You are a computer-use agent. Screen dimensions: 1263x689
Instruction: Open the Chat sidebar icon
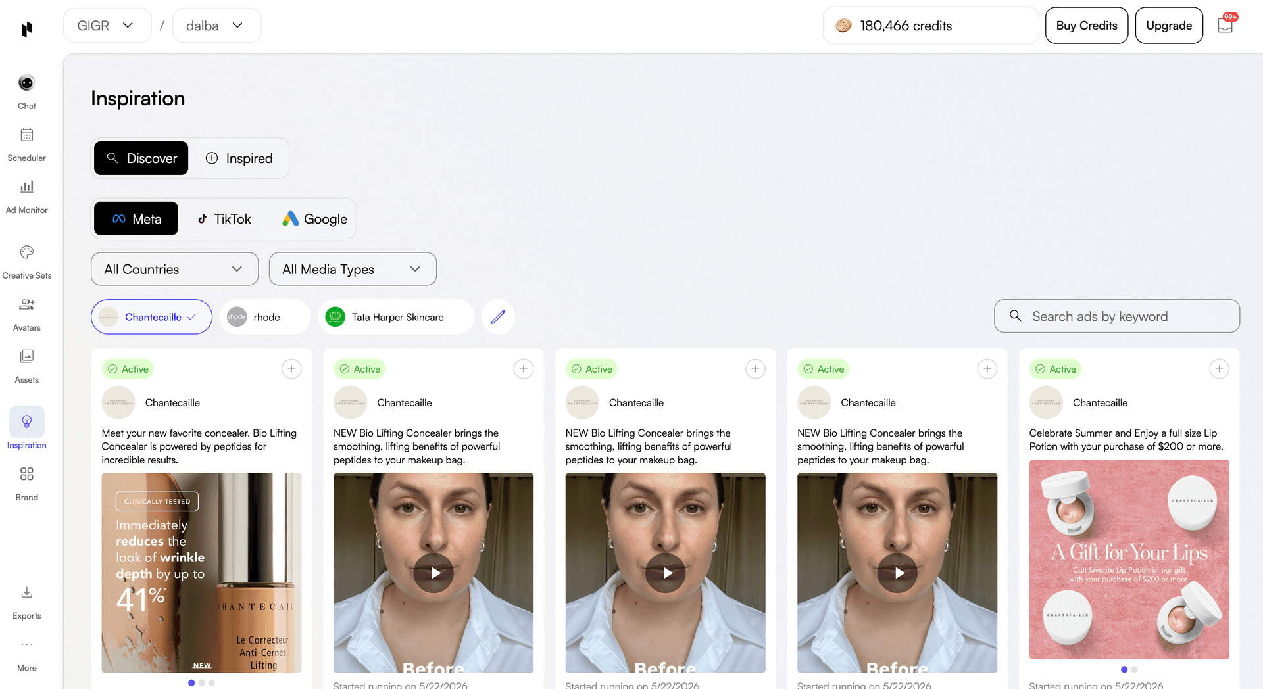click(x=26, y=83)
